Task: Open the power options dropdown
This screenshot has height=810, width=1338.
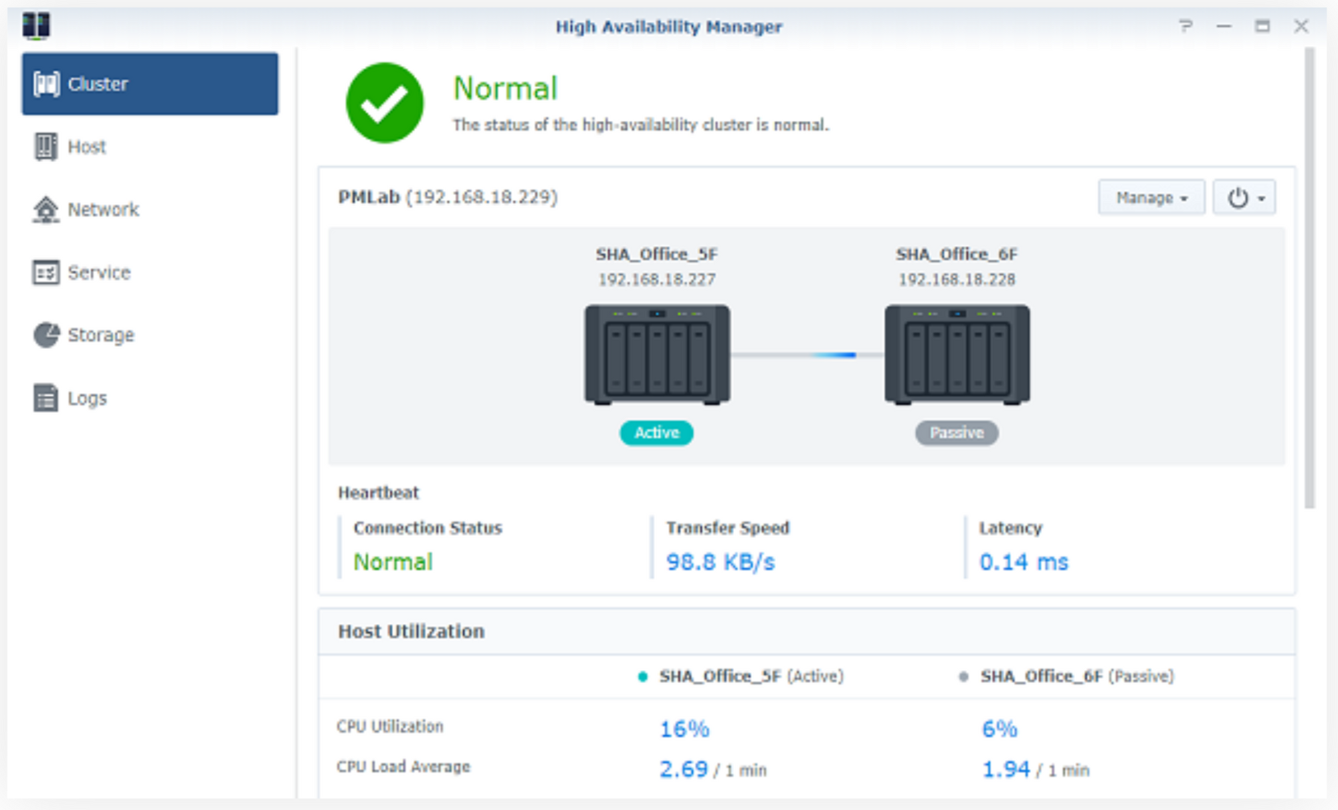Action: coord(1244,198)
